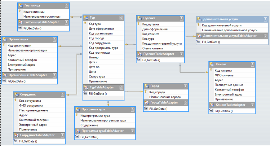The image size is (270, 146).
Task: Click the SQL icon in Клиент Fill,GetData row
Action: [212, 111]
